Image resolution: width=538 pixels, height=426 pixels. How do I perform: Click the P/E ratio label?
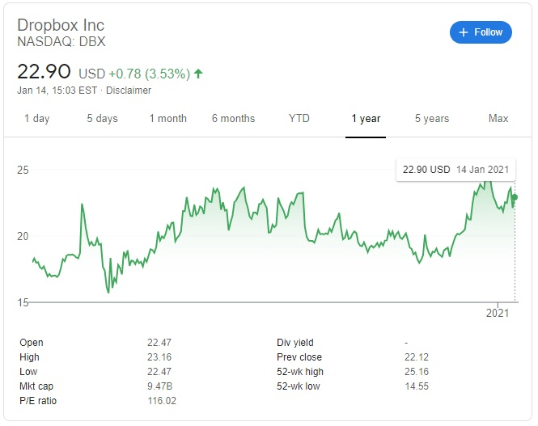point(38,401)
